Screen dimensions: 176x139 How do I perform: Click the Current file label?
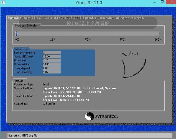(x=21, y=104)
